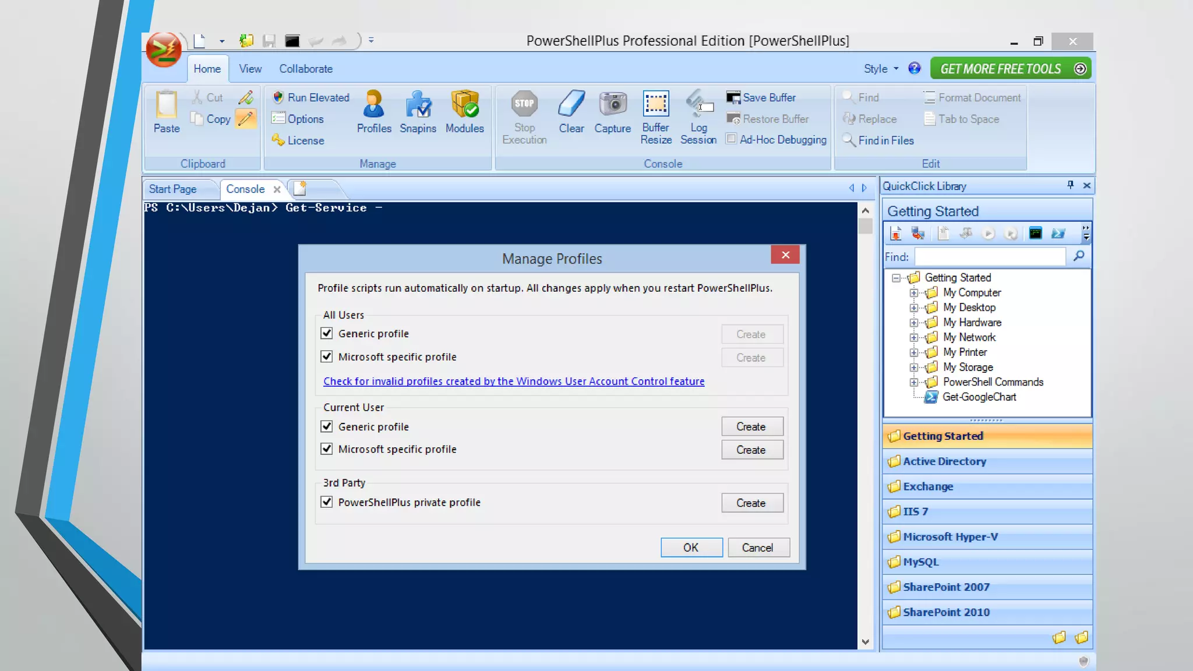
Task: Switch to the View ribbon tab
Action: (x=250, y=69)
